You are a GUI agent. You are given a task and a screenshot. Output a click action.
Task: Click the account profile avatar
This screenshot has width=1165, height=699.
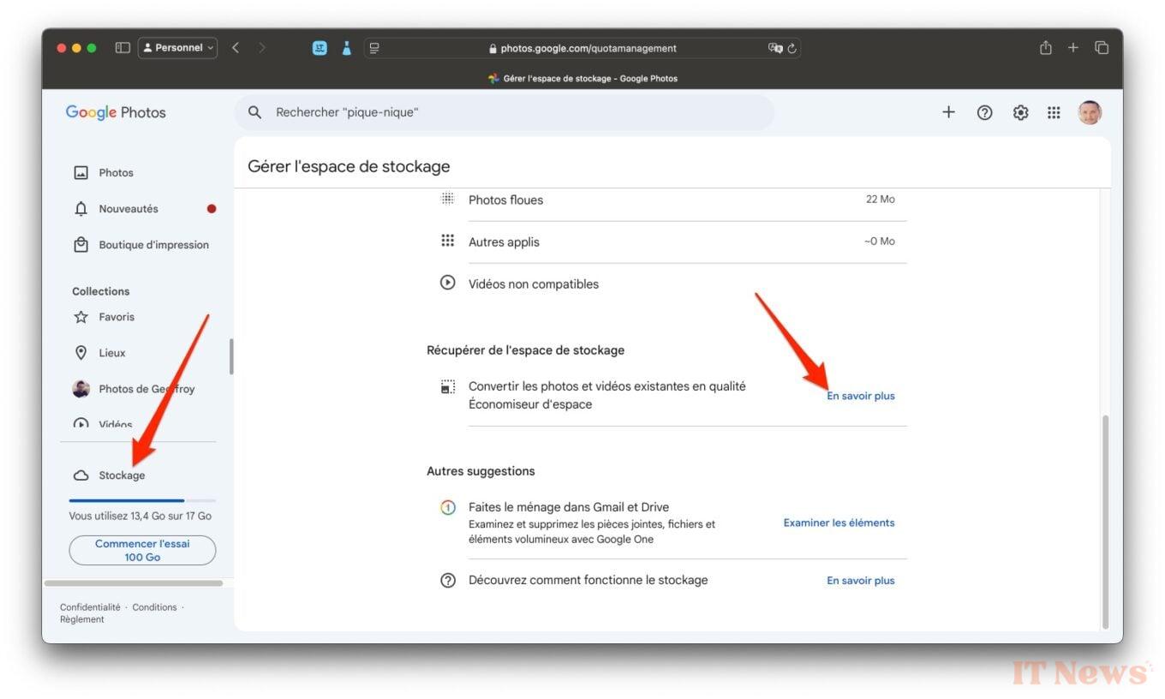[1089, 112]
